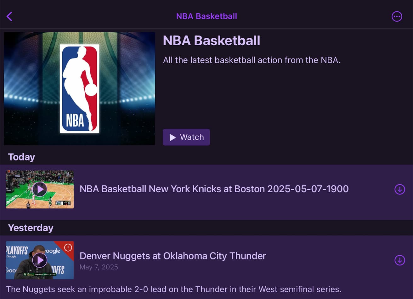Download the Nuggets at Thunder recording
The image size is (413, 299).
point(399,260)
